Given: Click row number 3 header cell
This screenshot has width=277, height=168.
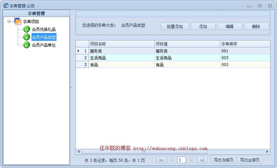Looking at the screenshot, I should click(82, 65).
